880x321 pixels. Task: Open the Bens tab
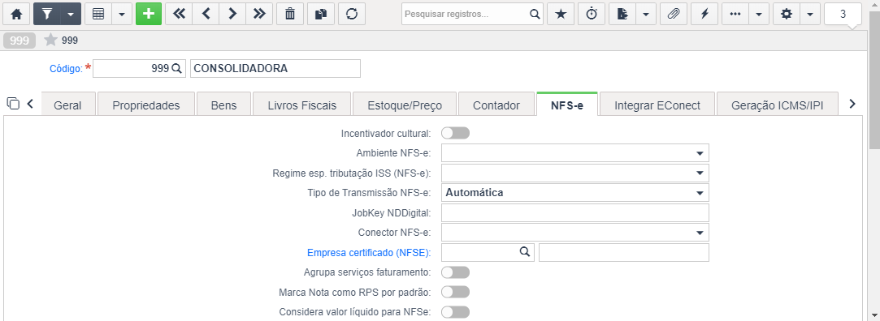point(223,105)
